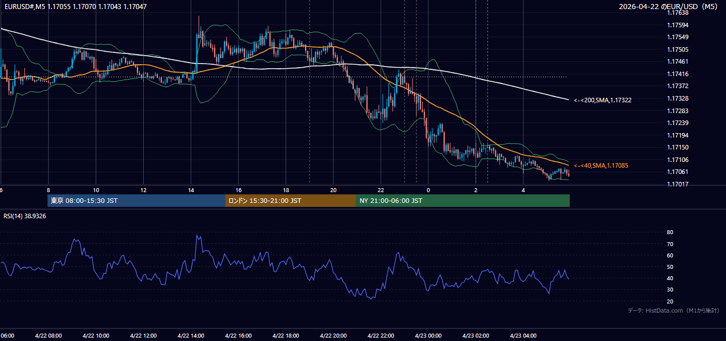726x341 pixels.
Task: Click price axis label 1.17194
Action: 678,135
